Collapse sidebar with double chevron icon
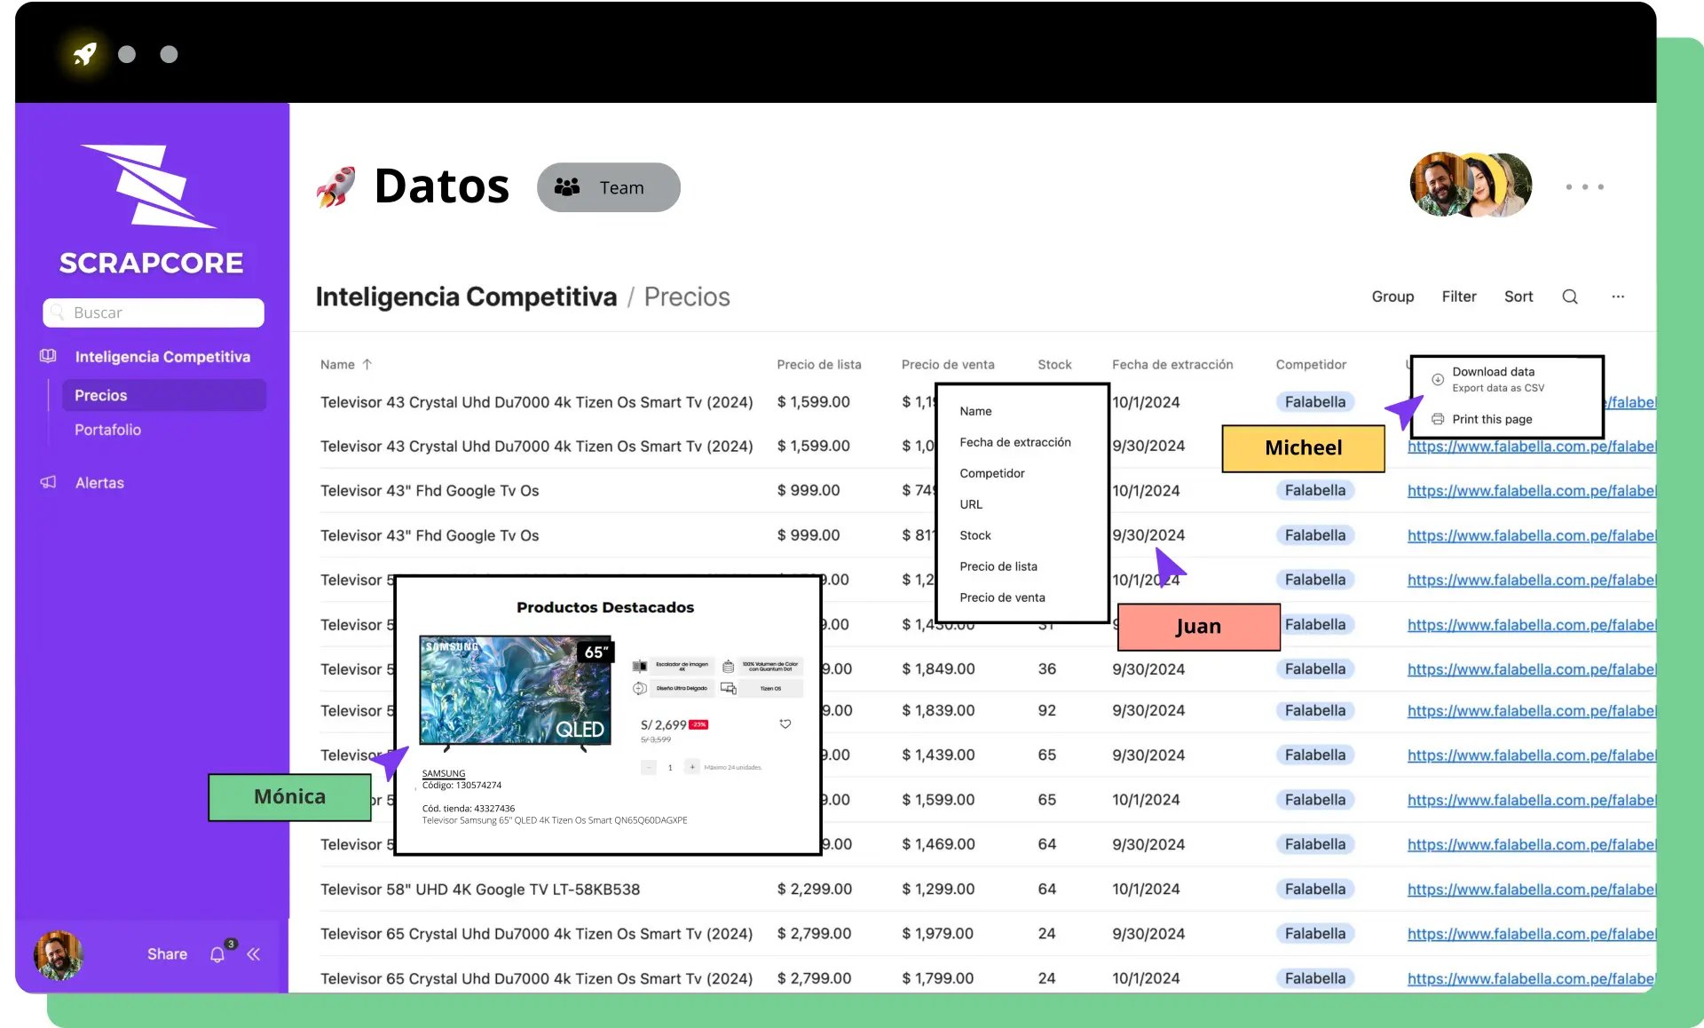The image size is (1704, 1028). click(x=254, y=954)
